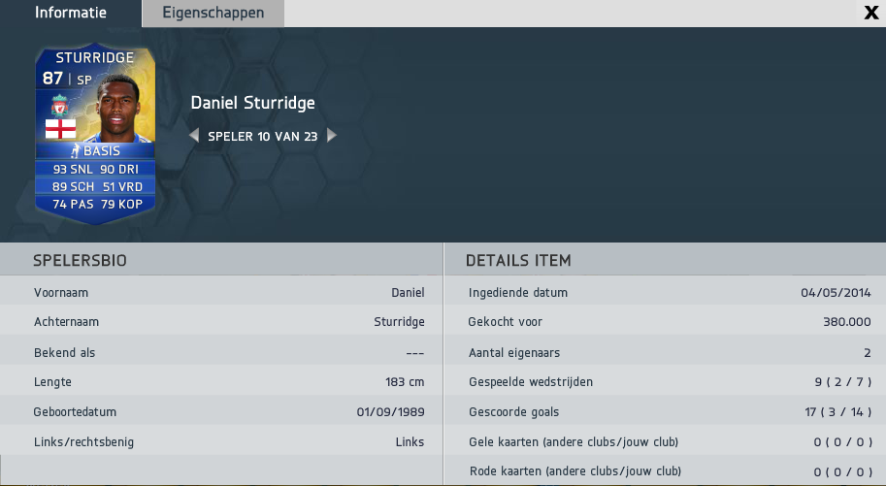Click the right arrow to next player

click(332, 136)
